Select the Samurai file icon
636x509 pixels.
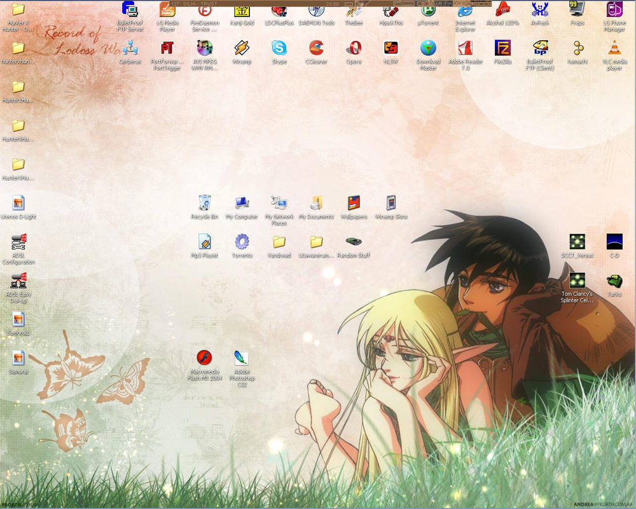coord(18,358)
